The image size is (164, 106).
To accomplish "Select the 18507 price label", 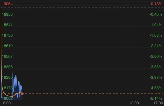I will 7,56.
